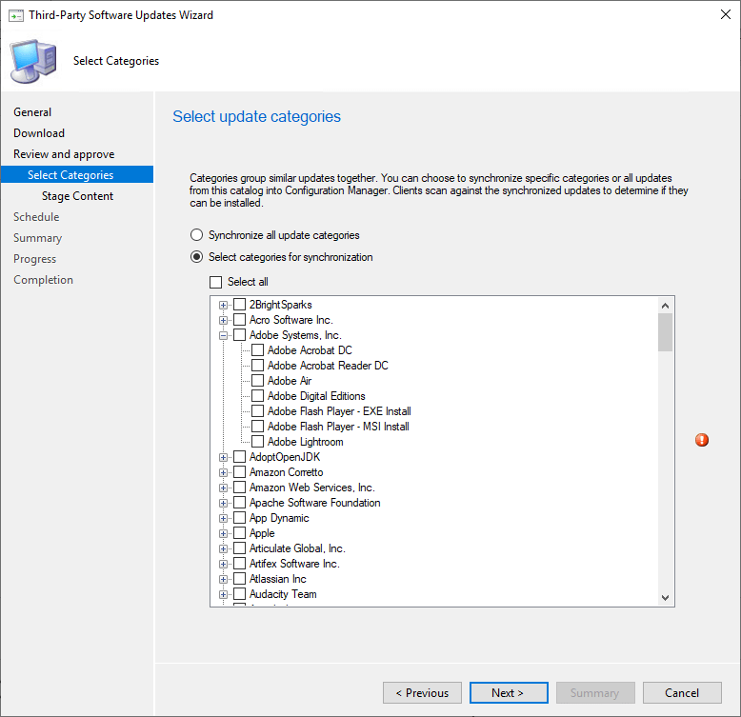Check Amazon Web Services, Inc. checkbox
741x717 pixels.
click(x=240, y=487)
